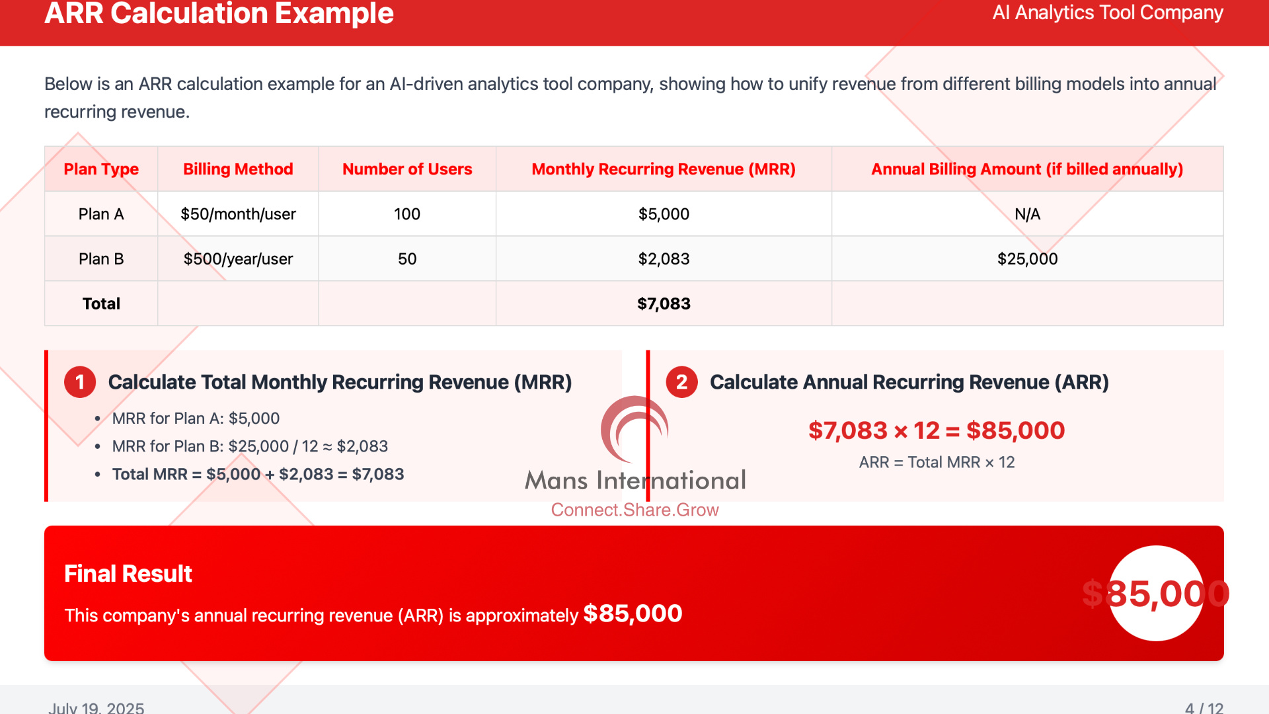Image resolution: width=1269 pixels, height=714 pixels.
Task: Select the 'Annual Billing Amount (if billed annually)' header
Action: point(1027,169)
